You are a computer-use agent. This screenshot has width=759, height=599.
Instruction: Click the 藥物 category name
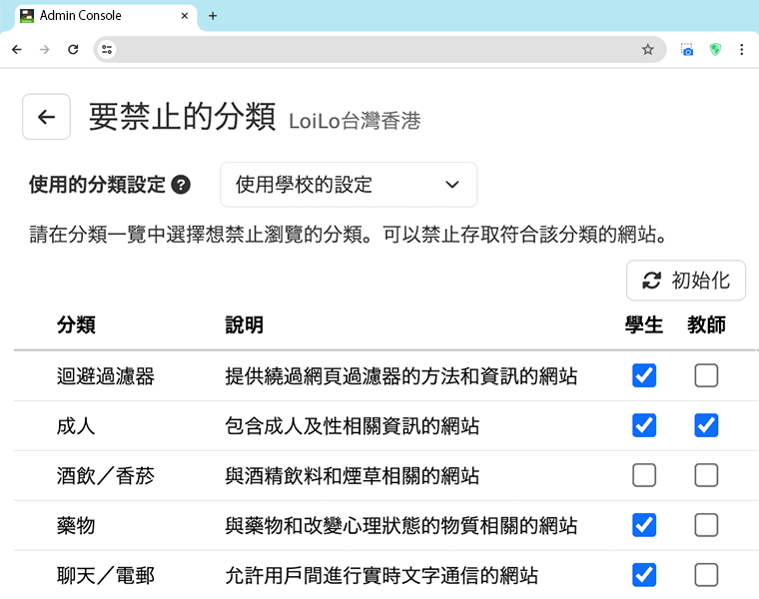(76, 525)
